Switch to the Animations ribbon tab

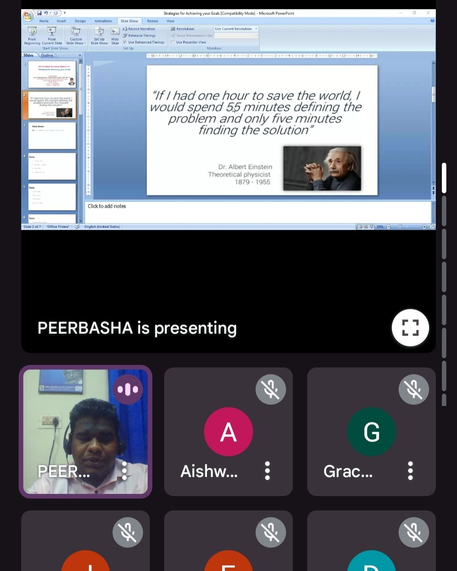tap(103, 21)
